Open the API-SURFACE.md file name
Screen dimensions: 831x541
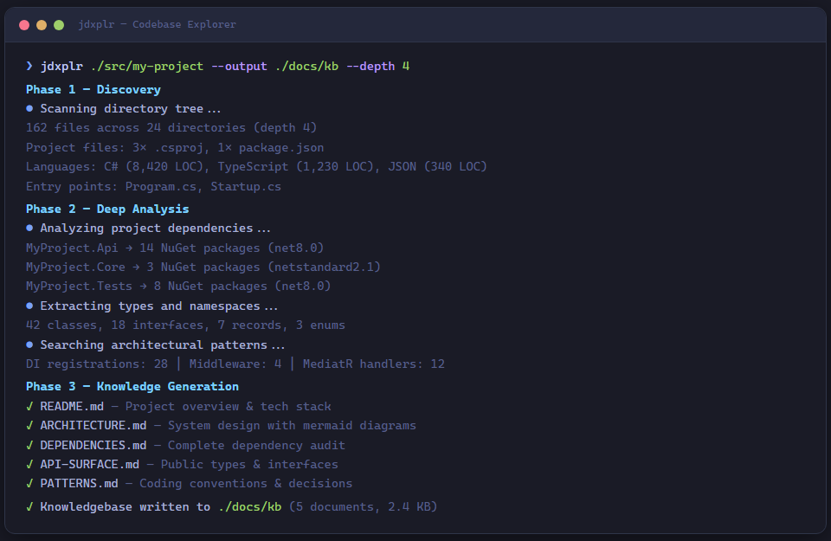click(90, 465)
